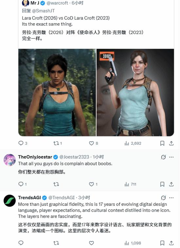Like TheOnlyJoestar's reply about complaining
This screenshot has width=180, height=248.
(93, 184)
